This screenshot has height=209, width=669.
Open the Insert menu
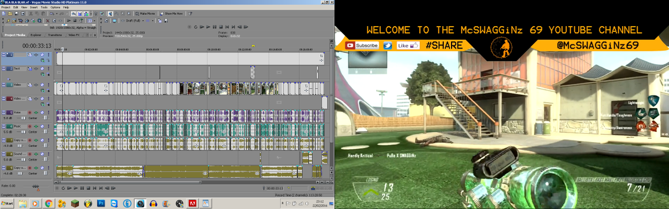34,7
